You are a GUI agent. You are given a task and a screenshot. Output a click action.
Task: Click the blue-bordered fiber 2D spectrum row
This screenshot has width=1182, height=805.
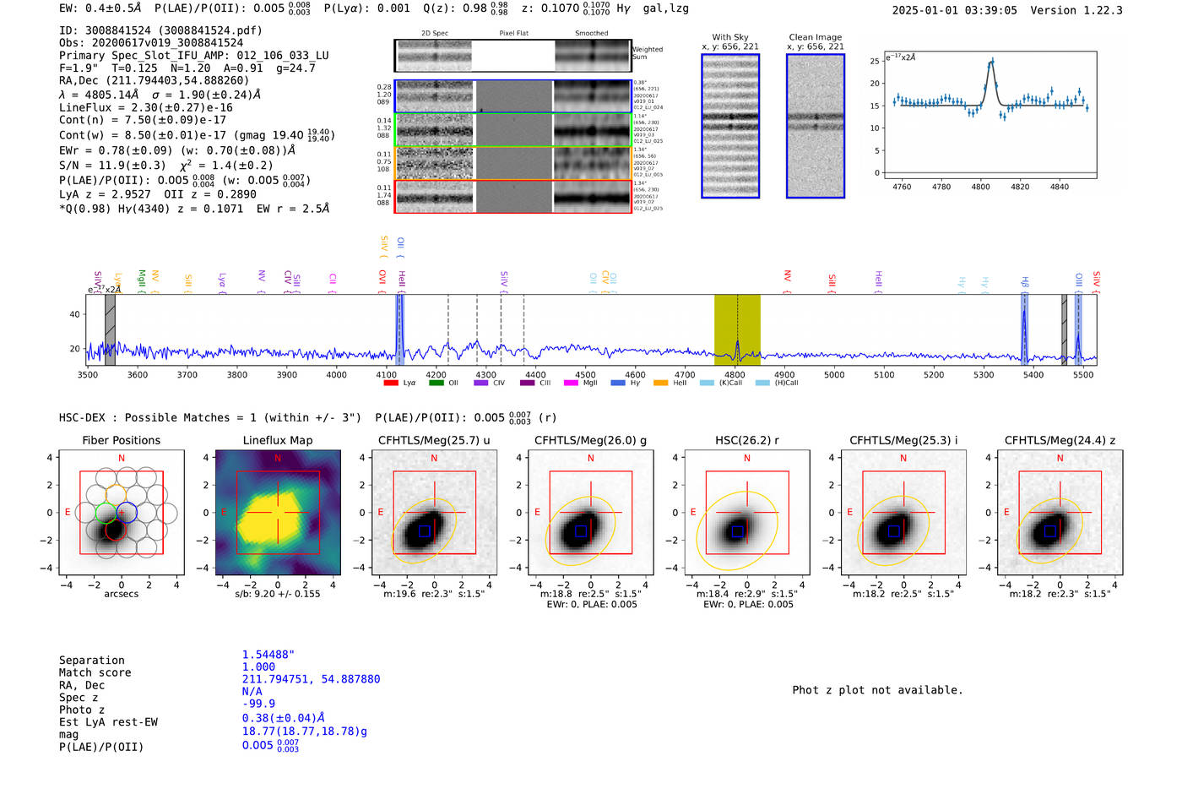click(x=512, y=96)
